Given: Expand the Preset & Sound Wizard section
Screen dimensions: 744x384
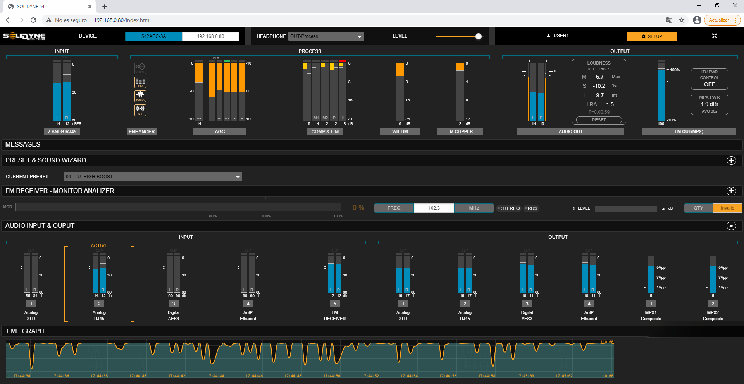Looking at the screenshot, I should [x=731, y=160].
